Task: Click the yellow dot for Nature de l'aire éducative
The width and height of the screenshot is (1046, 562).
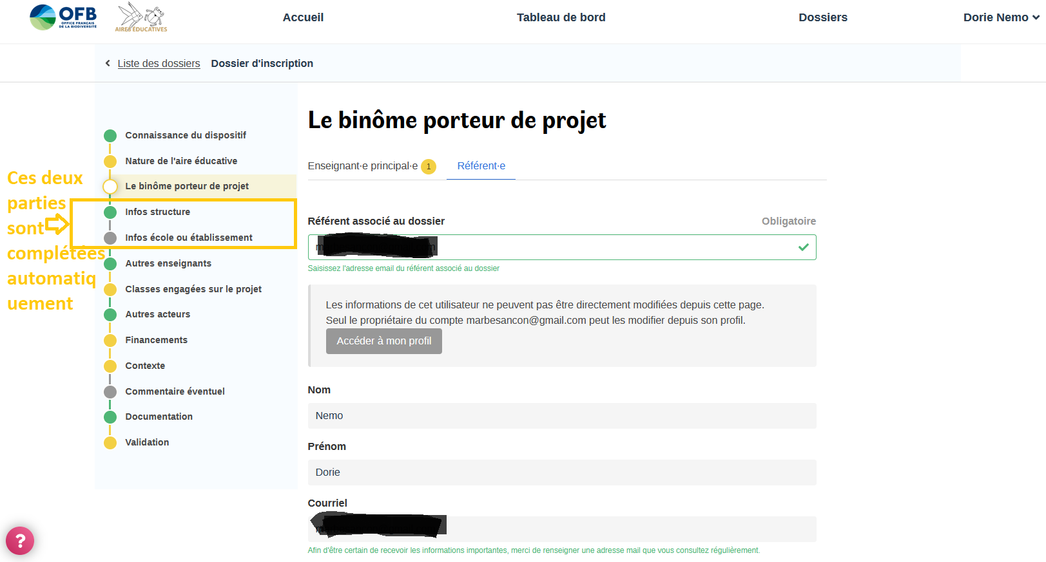Action: point(110,161)
